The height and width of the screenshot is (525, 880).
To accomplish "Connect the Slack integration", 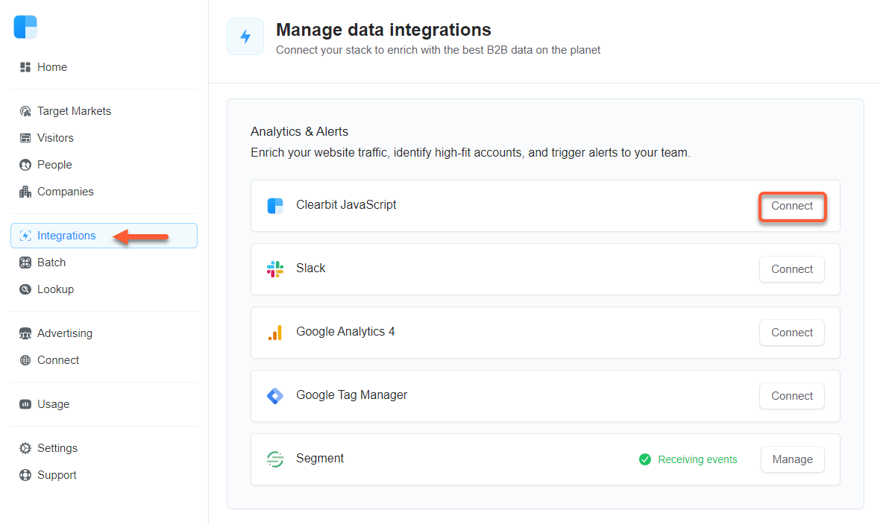I will [792, 269].
